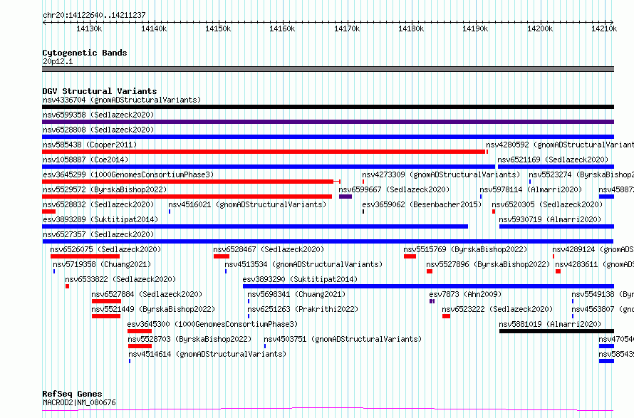Click the 14150k ruler position

[218, 28]
